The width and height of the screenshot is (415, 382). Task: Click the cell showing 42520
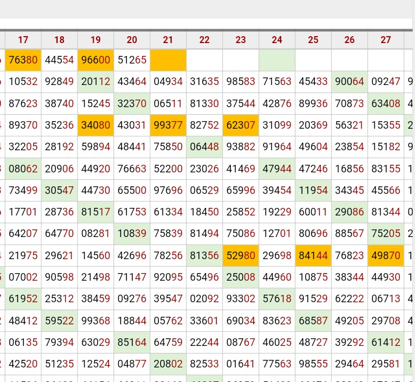(x=23, y=364)
